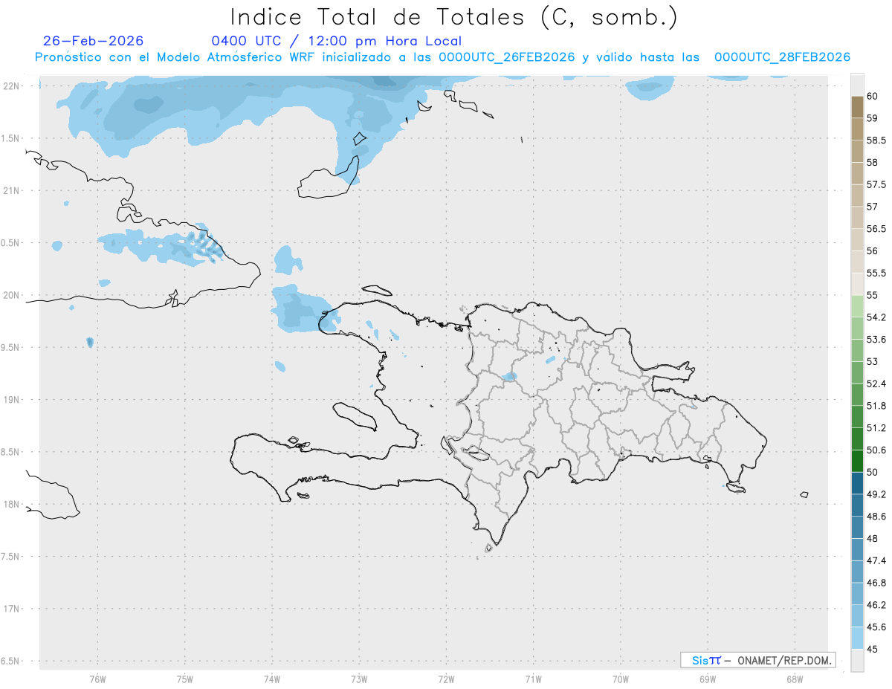The image size is (892, 689).
Task: Click the beige 55–55.5 color scale segment
Action: click(x=857, y=284)
